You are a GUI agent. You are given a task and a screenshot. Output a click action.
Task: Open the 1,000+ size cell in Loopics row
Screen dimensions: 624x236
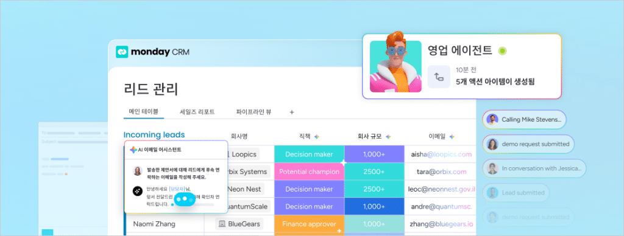pyautogui.click(x=374, y=154)
